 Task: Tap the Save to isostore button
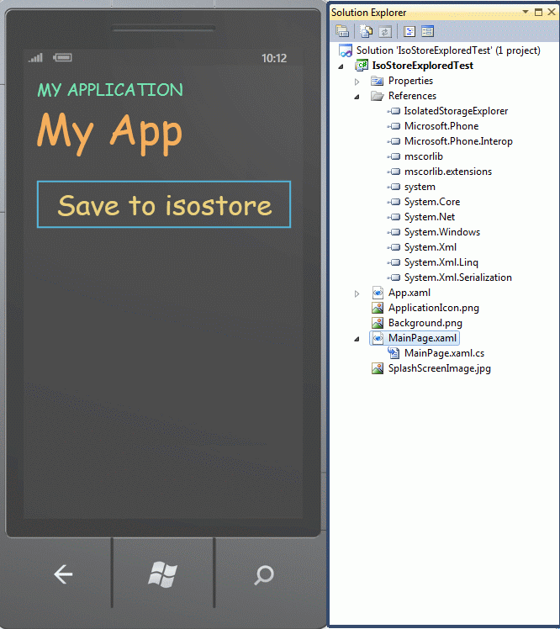pyautogui.click(x=164, y=204)
